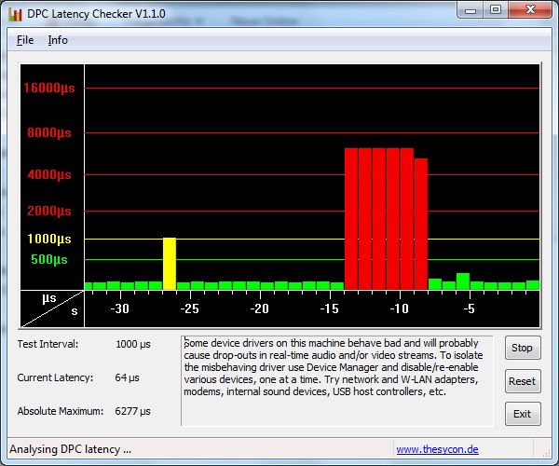Minimize the DPC Latency Checker window

pyautogui.click(x=470, y=10)
